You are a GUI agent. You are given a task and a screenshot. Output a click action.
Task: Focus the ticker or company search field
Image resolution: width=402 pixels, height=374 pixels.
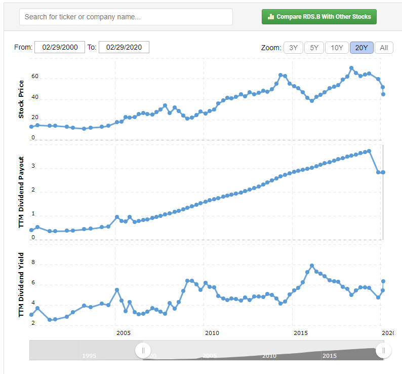pos(126,17)
